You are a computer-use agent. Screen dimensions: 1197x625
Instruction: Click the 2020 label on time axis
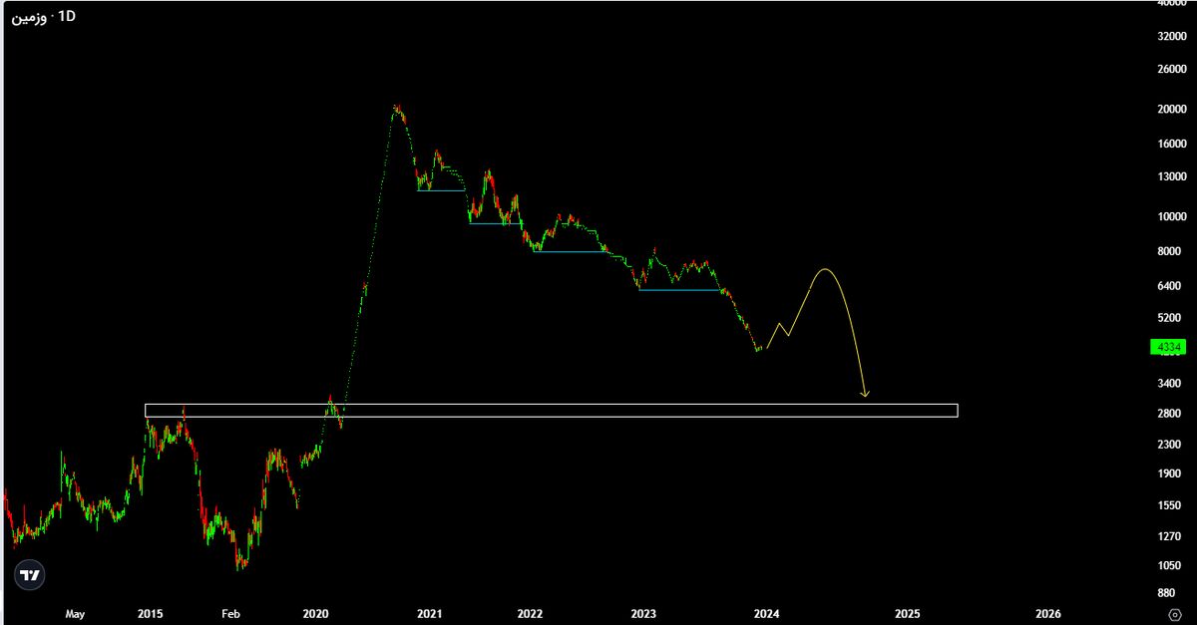[315, 614]
